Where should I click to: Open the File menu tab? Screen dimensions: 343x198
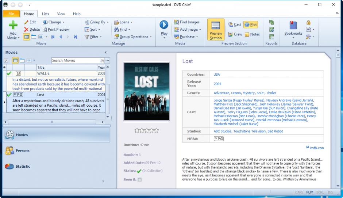pyautogui.click(x=11, y=14)
